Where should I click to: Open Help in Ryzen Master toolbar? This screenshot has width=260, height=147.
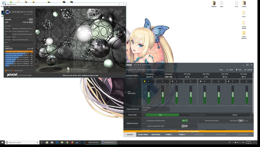[239, 70]
